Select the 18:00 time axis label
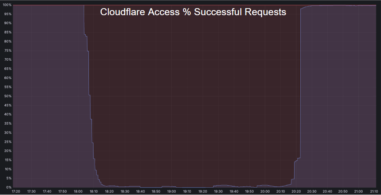The height and width of the screenshot is (195, 381). click(x=78, y=191)
